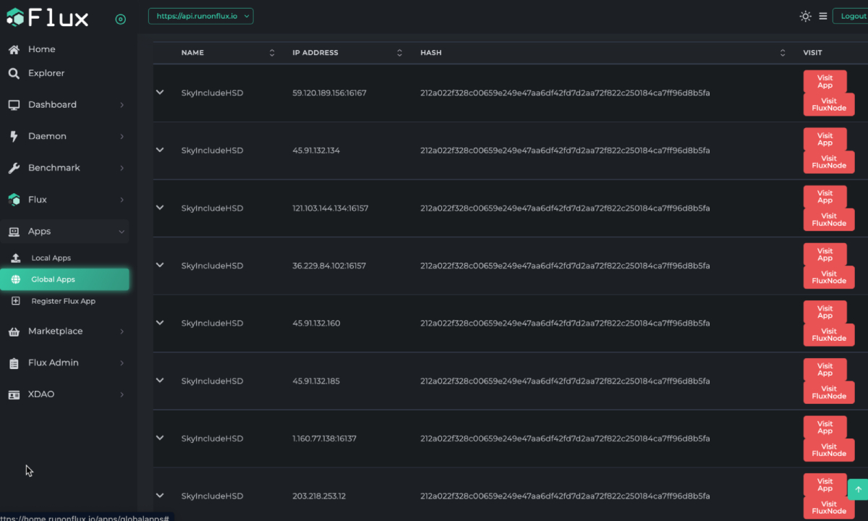Switch to Local Apps in the Apps menu

pos(51,258)
